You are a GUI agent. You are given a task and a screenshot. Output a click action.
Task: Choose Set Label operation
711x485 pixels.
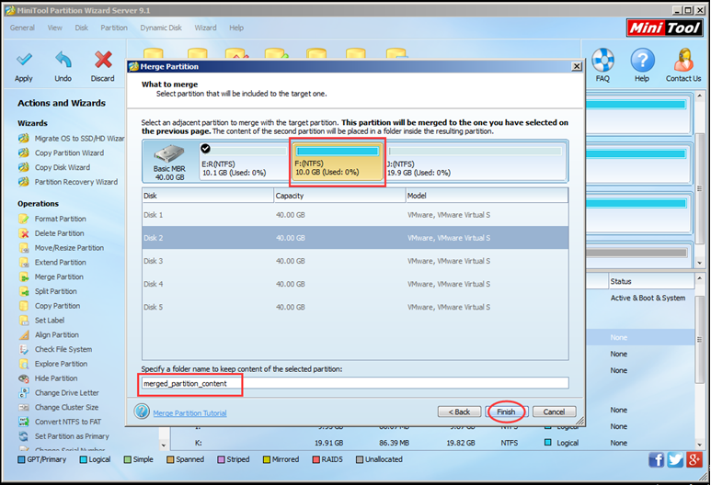41,321
